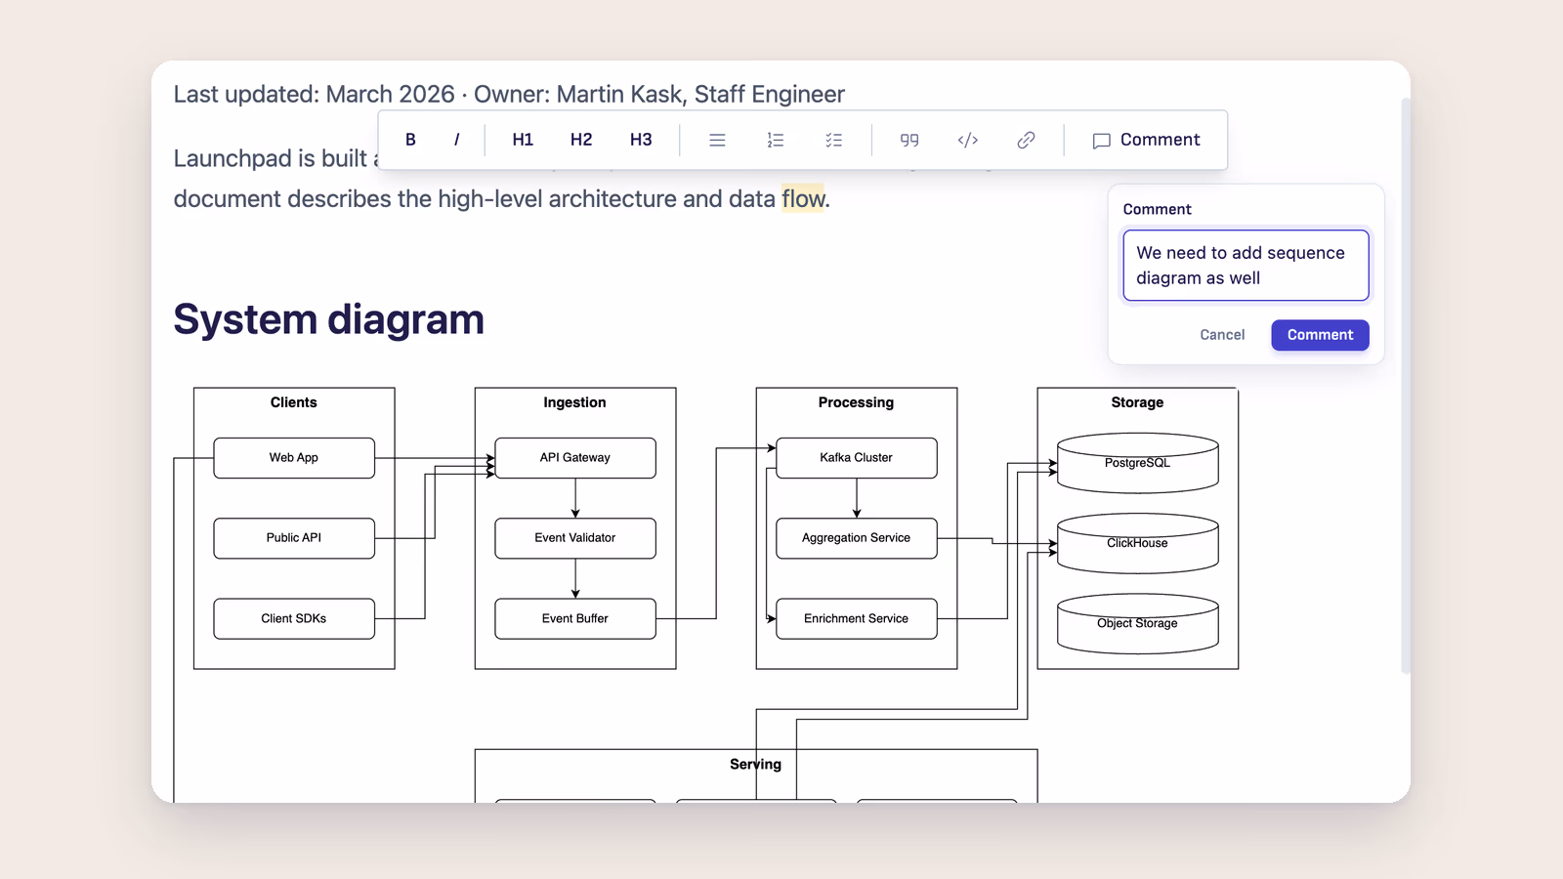Image resolution: width=1563 pixels, height=879 pixels.
Task: Insert a checklist
Action: 833,140
